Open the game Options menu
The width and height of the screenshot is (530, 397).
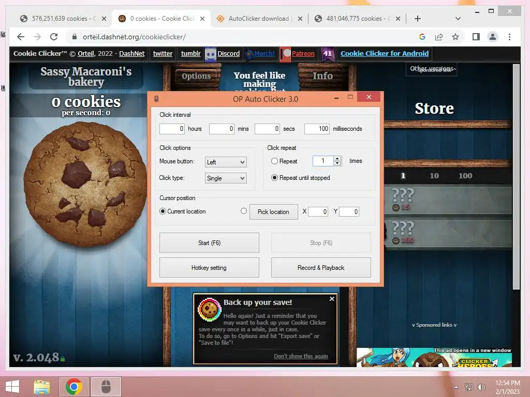(x=196, y=76)
